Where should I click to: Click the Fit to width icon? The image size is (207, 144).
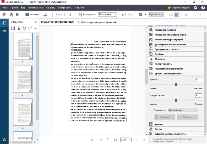point(100,140)
